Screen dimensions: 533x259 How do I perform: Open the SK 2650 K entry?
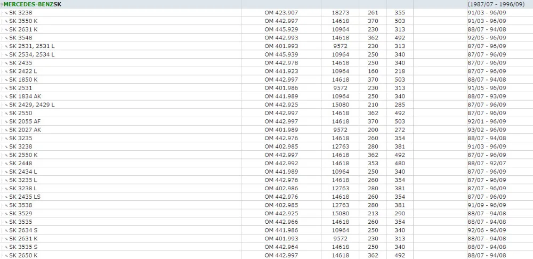(x=23, y=255)
